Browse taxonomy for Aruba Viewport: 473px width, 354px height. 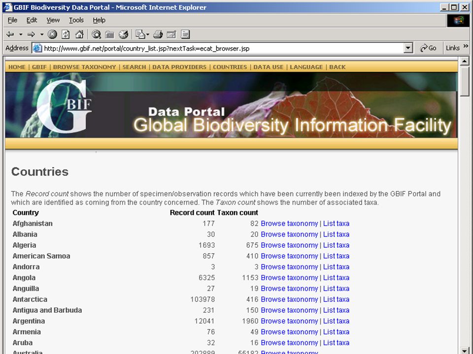(x=289, y=343)
